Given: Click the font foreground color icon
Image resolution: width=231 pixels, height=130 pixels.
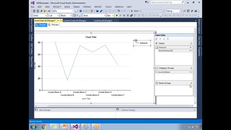Looking at the screenshot, I should [128, 16].
